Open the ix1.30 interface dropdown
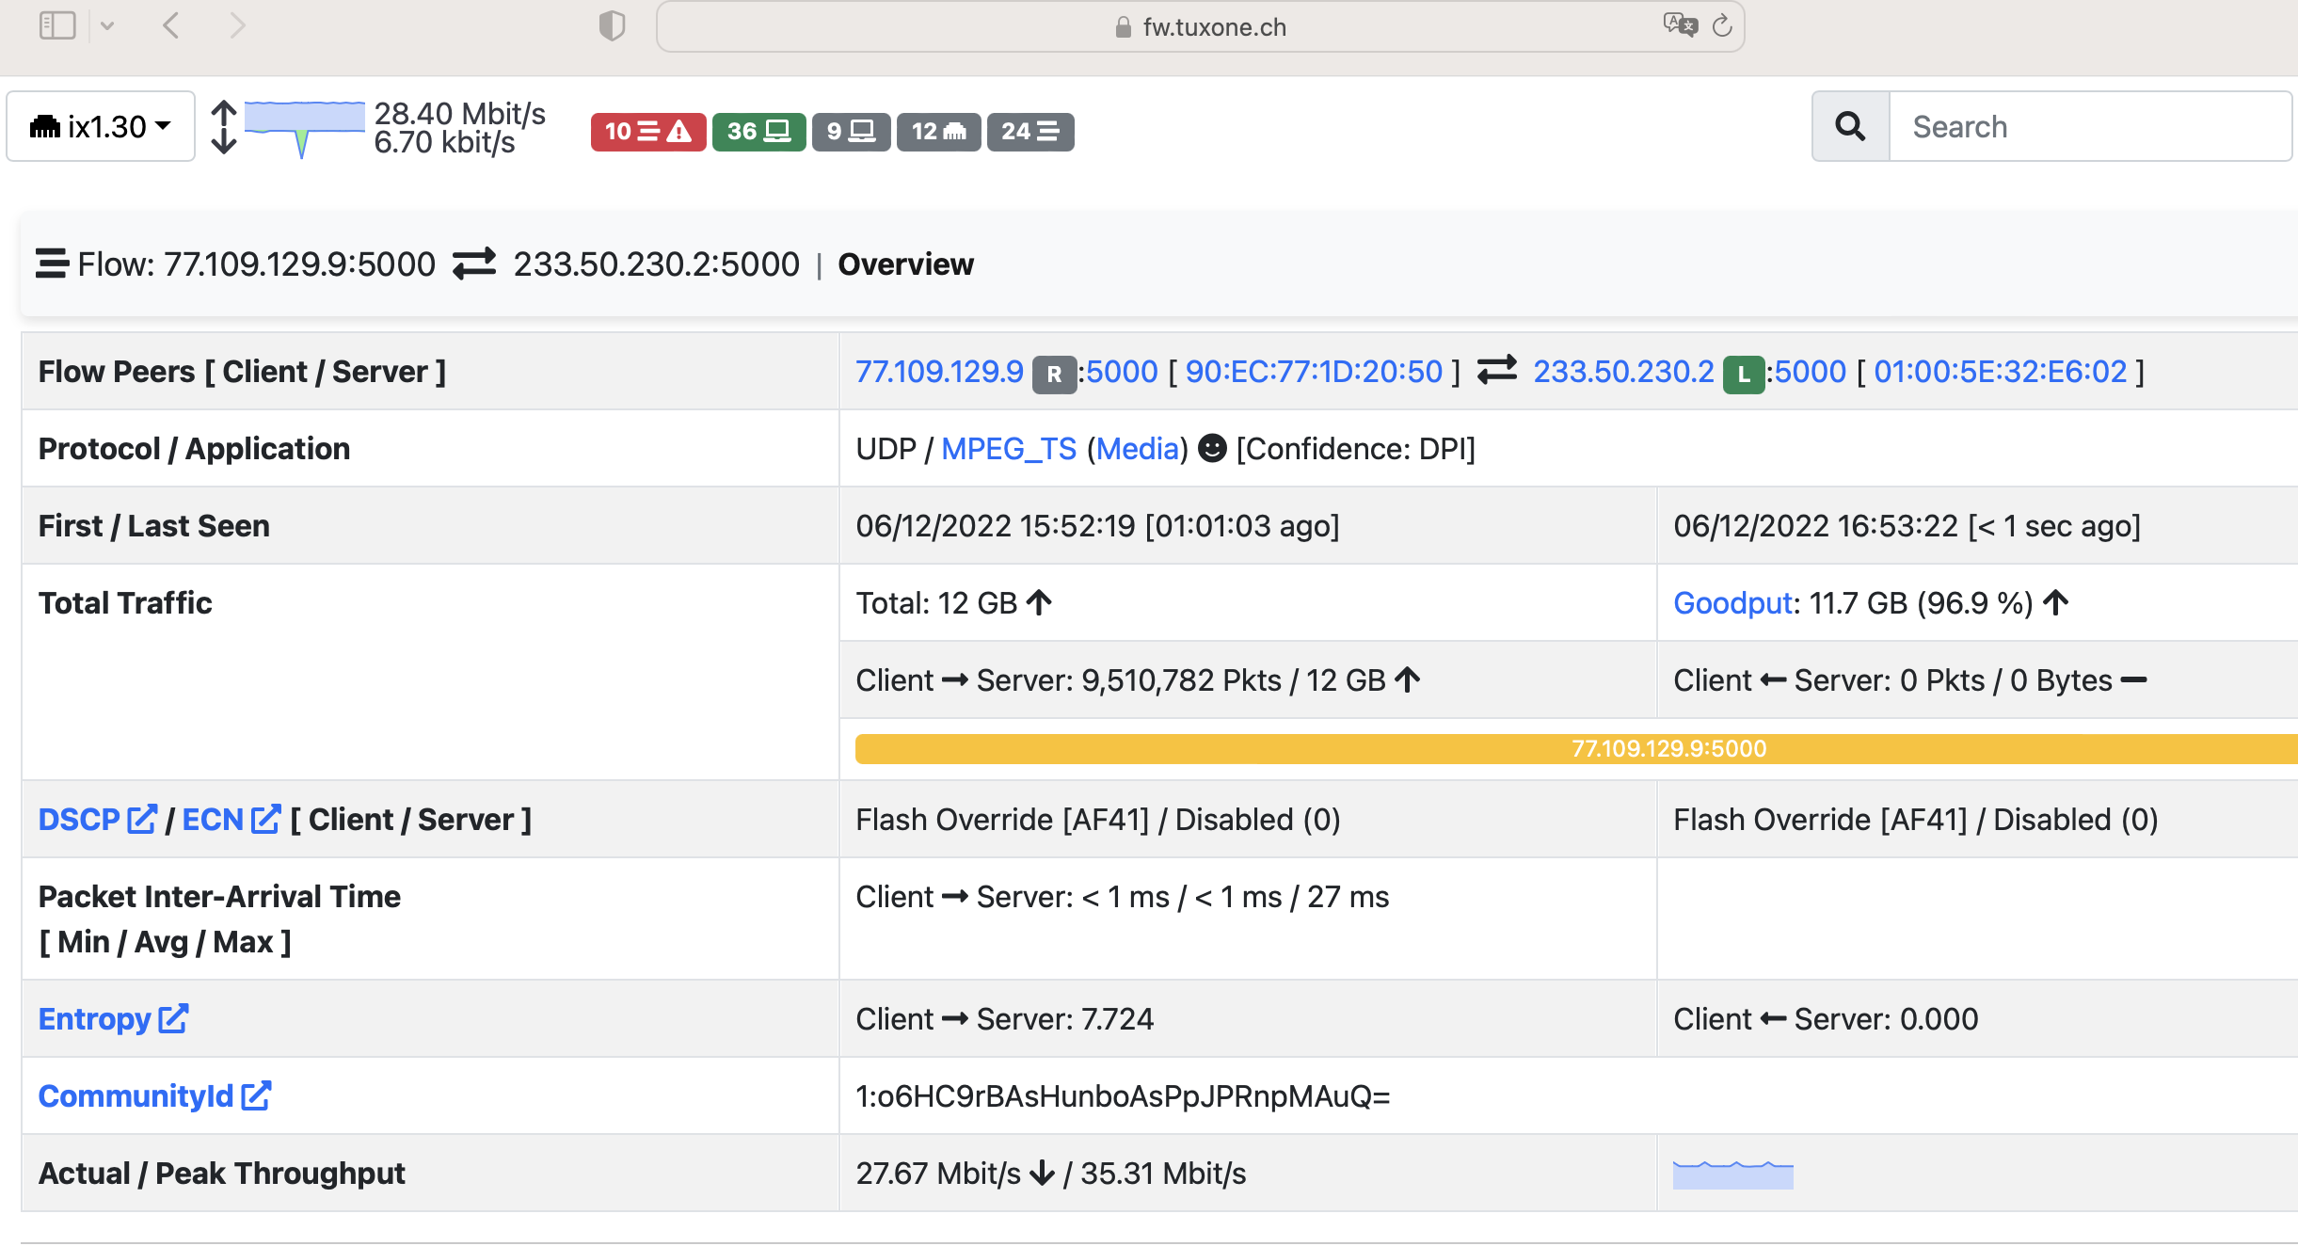This screenshot has width=2298, height=1246. 101,126
